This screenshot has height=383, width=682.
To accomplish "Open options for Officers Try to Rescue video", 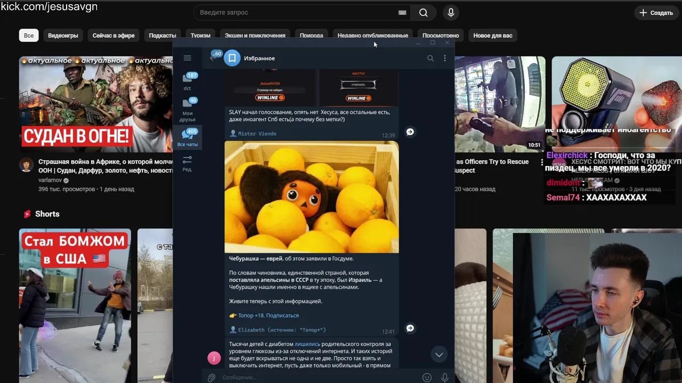I will 542,162.
